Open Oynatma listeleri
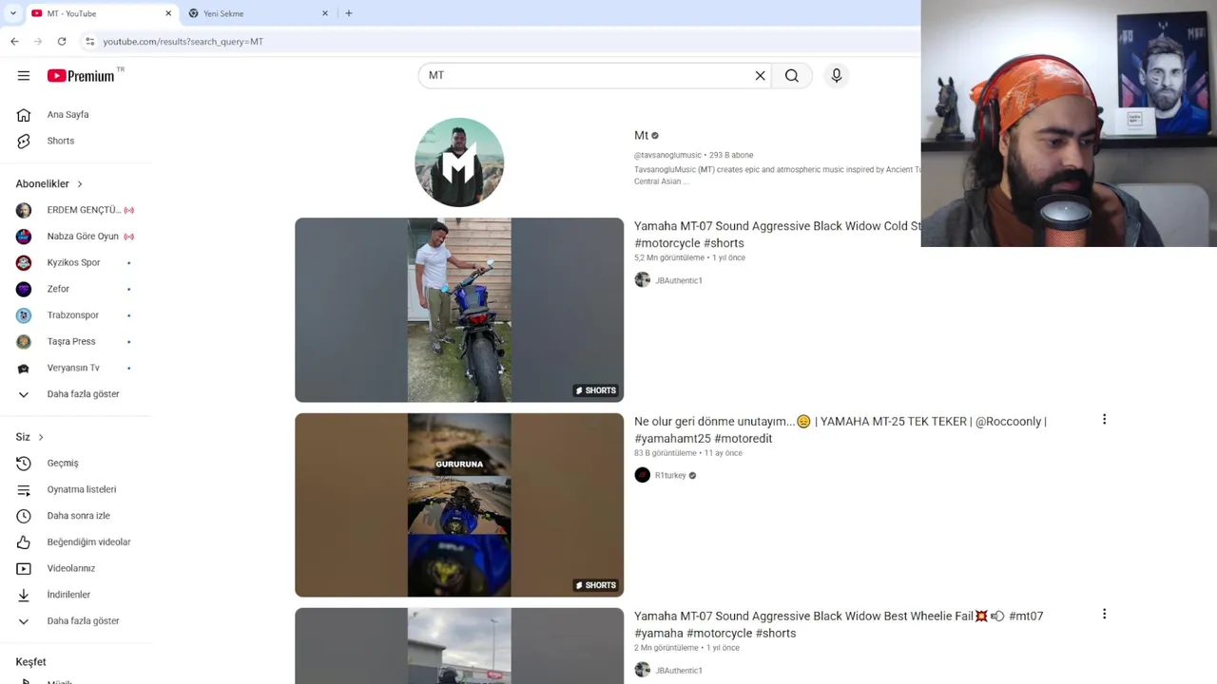 pos(76,489)
